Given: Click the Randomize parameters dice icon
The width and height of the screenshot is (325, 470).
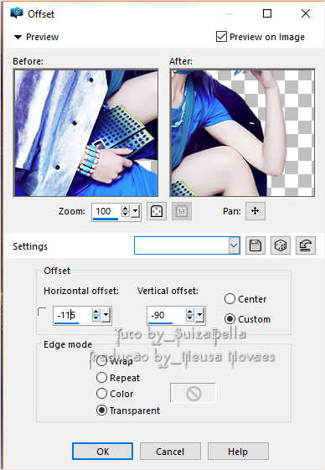Looking at the screenshot, I should click(281, 245).
